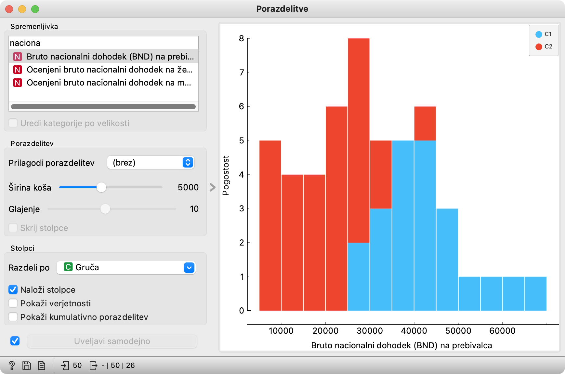Image resolution: width=565 pixels, height=374 pixels.
Task: Click the Glajenje slider handle
Action: [105, 209]
